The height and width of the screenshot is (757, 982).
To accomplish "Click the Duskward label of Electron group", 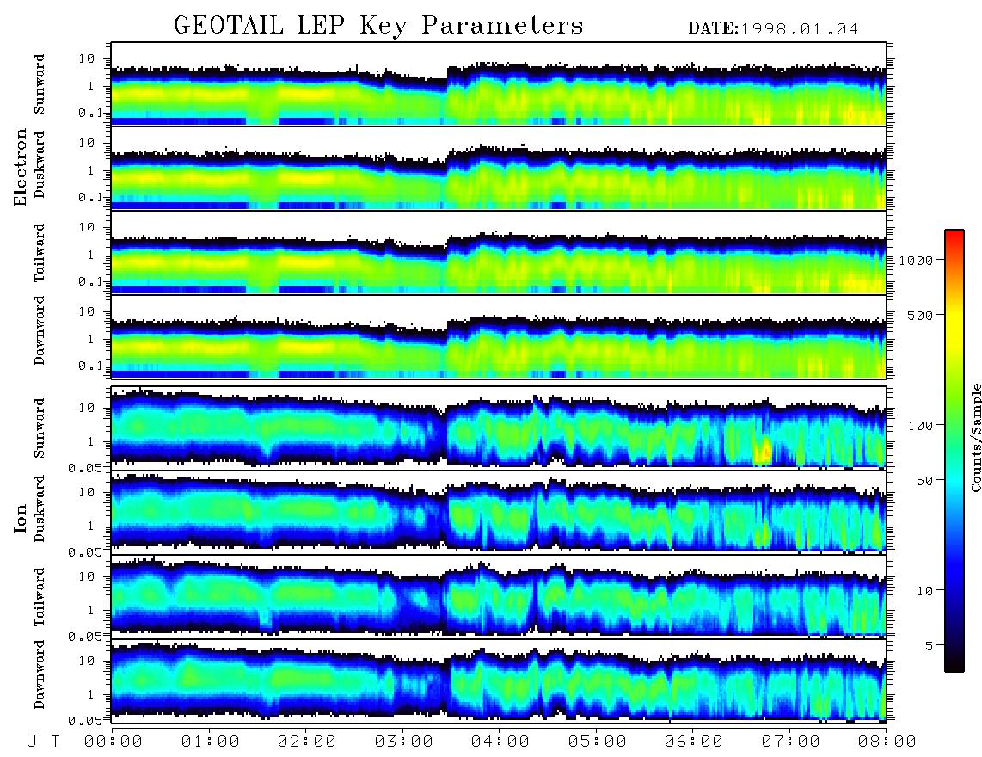I will pyautogui.click(x=40, y=165).
